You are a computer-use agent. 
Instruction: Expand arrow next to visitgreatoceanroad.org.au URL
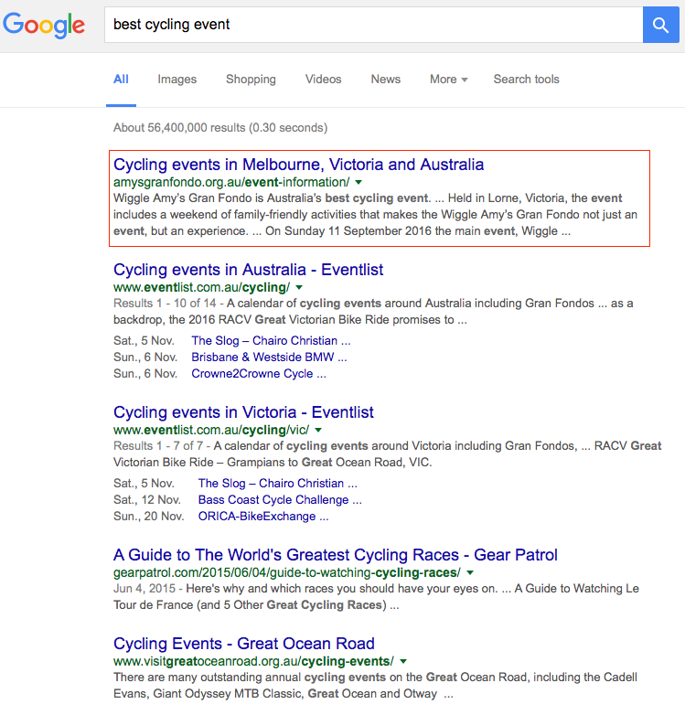click(x=403, y=662)
